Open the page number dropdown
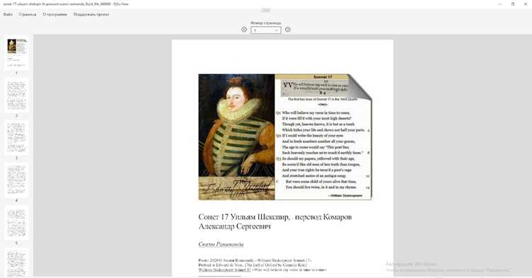The width and height of the screenshot is (532, 278). click(266, 30)
